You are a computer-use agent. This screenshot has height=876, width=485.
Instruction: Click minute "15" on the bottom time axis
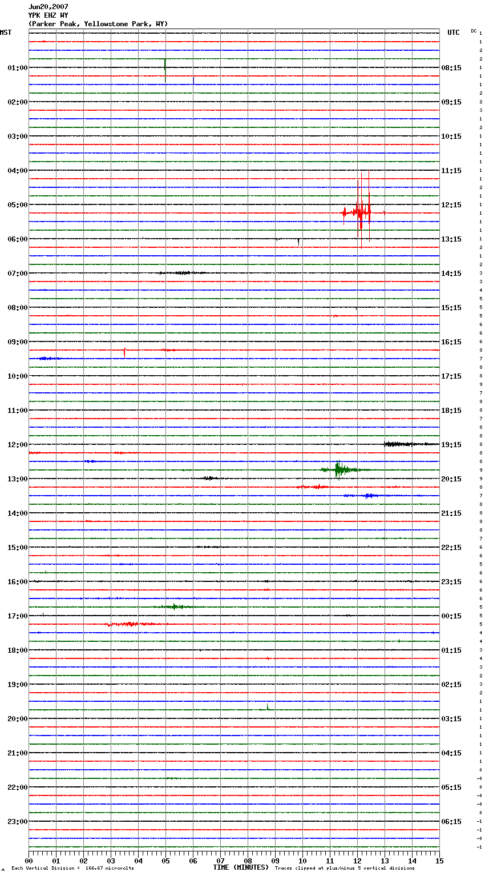pos(439,861)
